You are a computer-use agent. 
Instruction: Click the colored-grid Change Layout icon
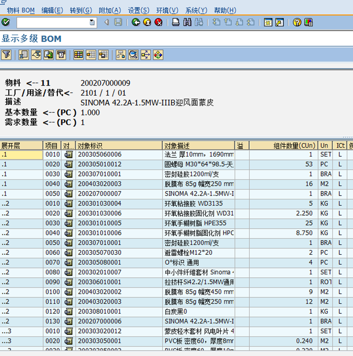(79, 55)
